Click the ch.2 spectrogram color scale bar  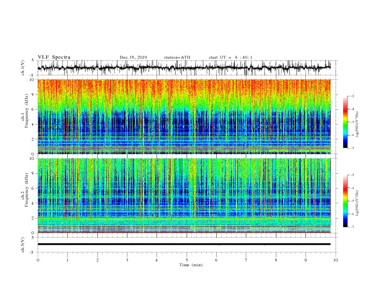click(x=346, y=201)
